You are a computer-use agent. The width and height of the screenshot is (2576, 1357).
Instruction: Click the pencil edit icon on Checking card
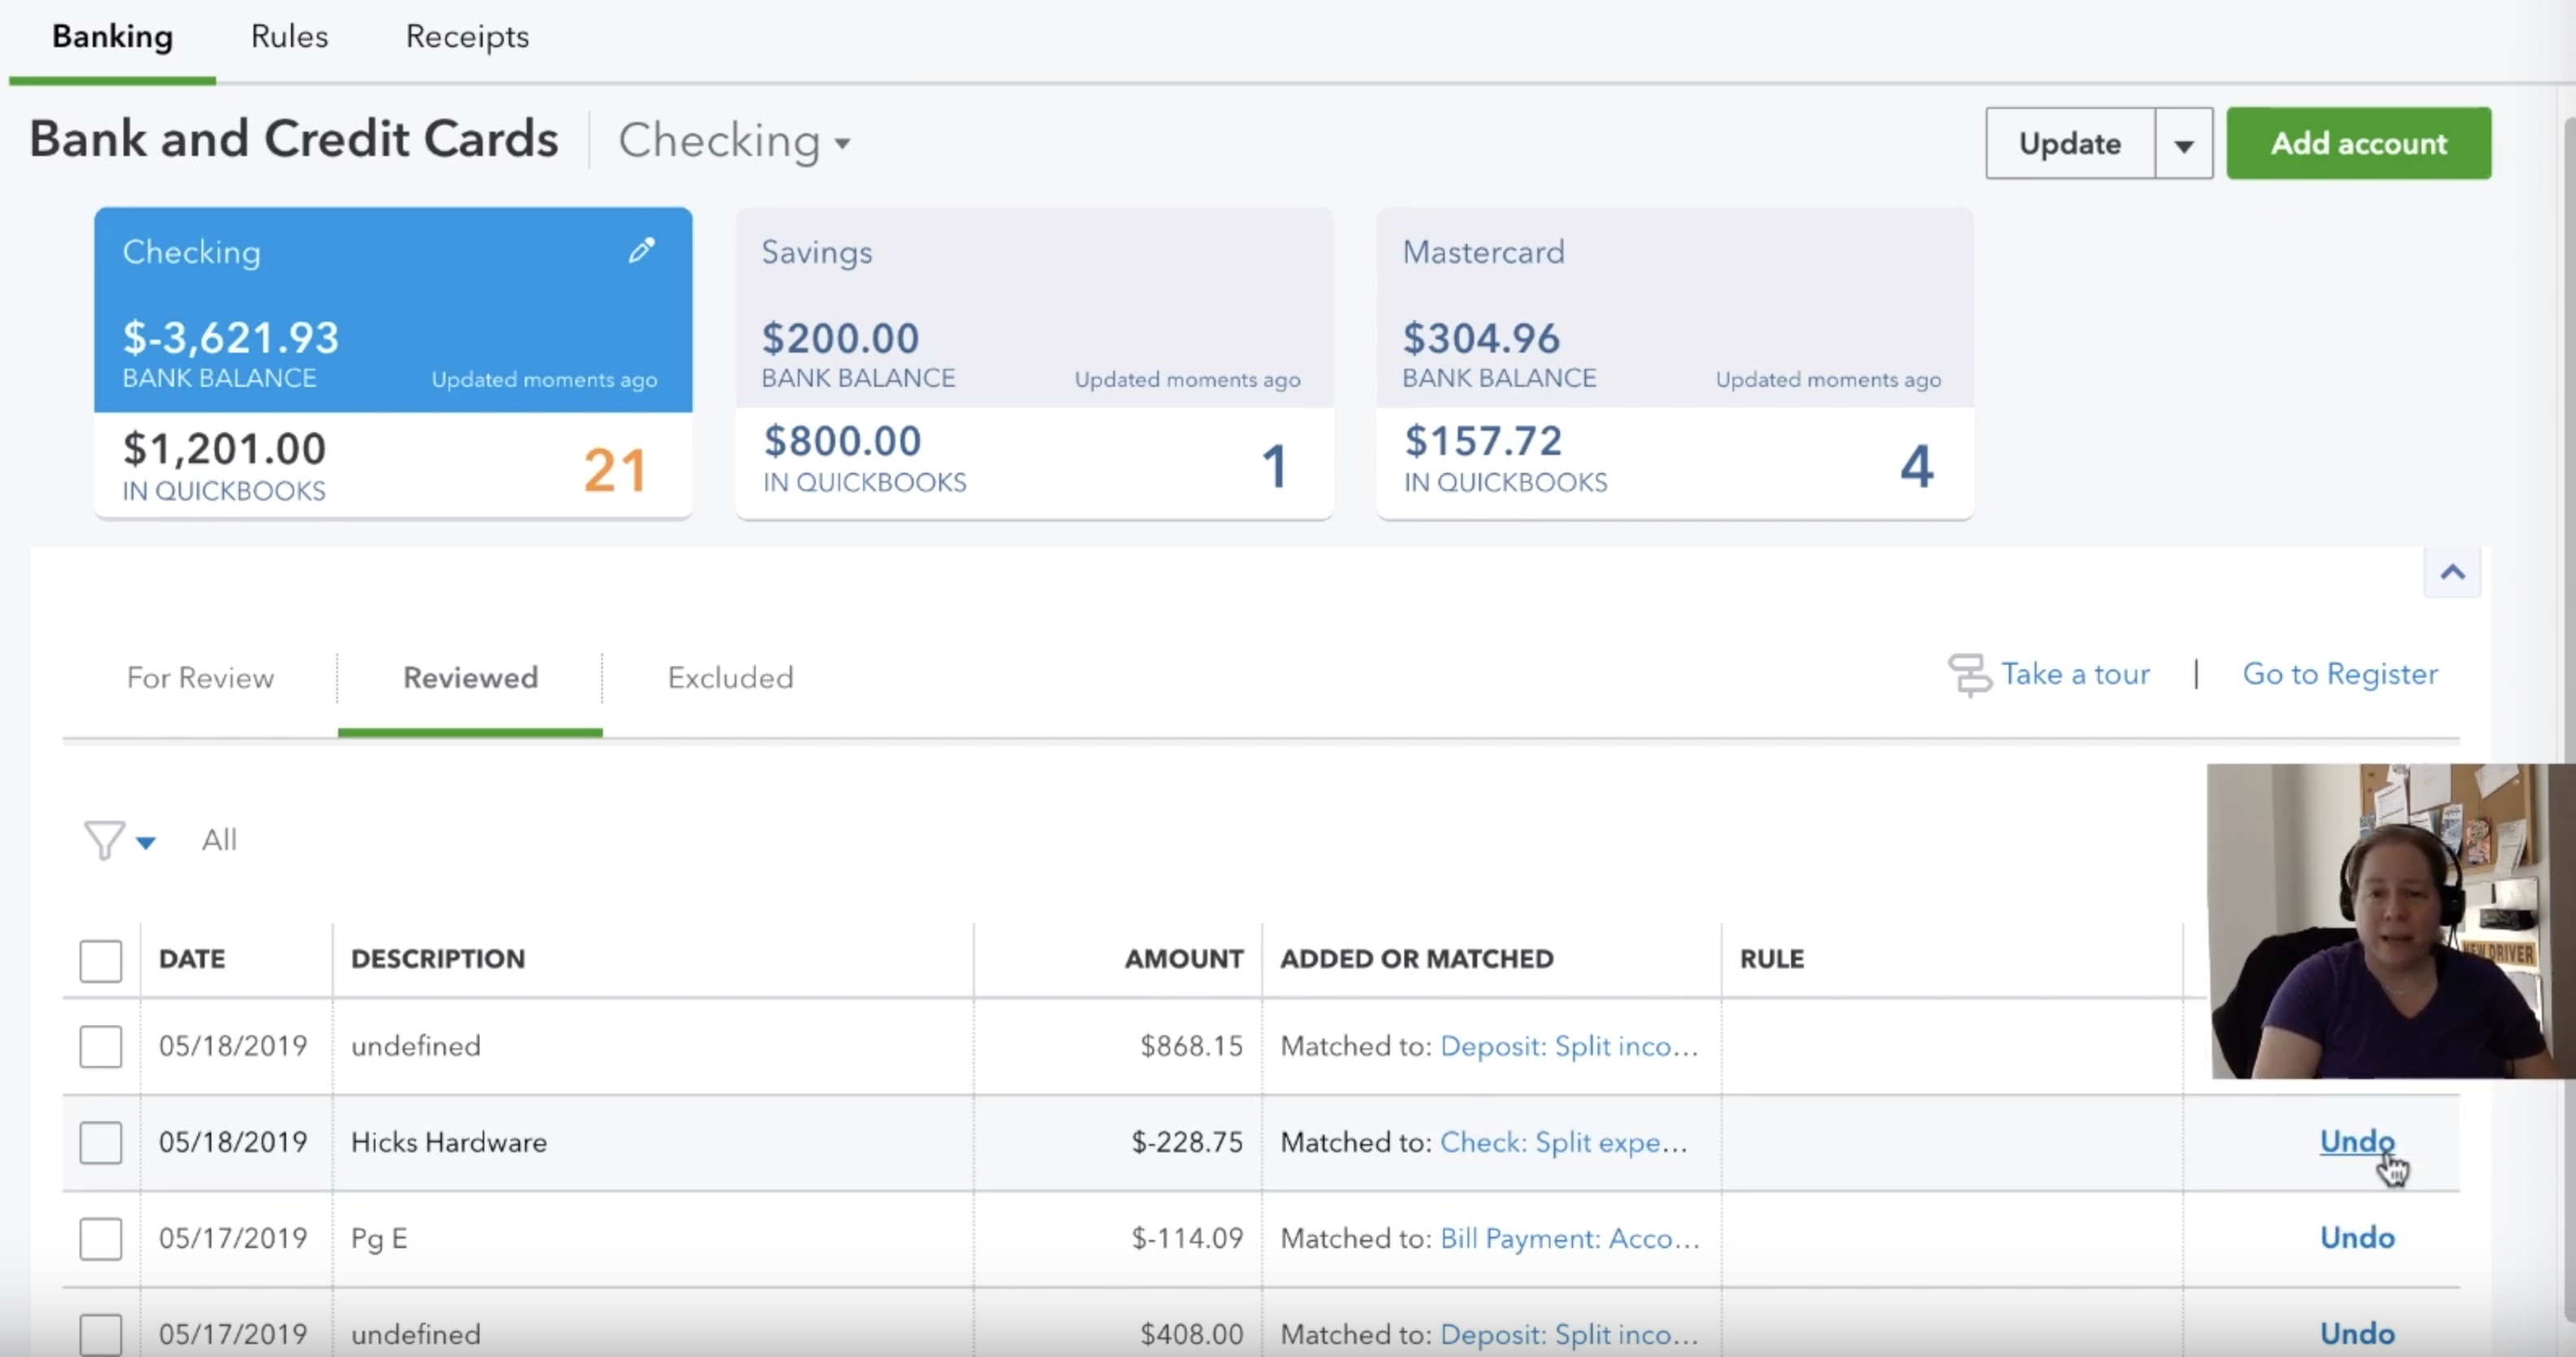point(641,251)
